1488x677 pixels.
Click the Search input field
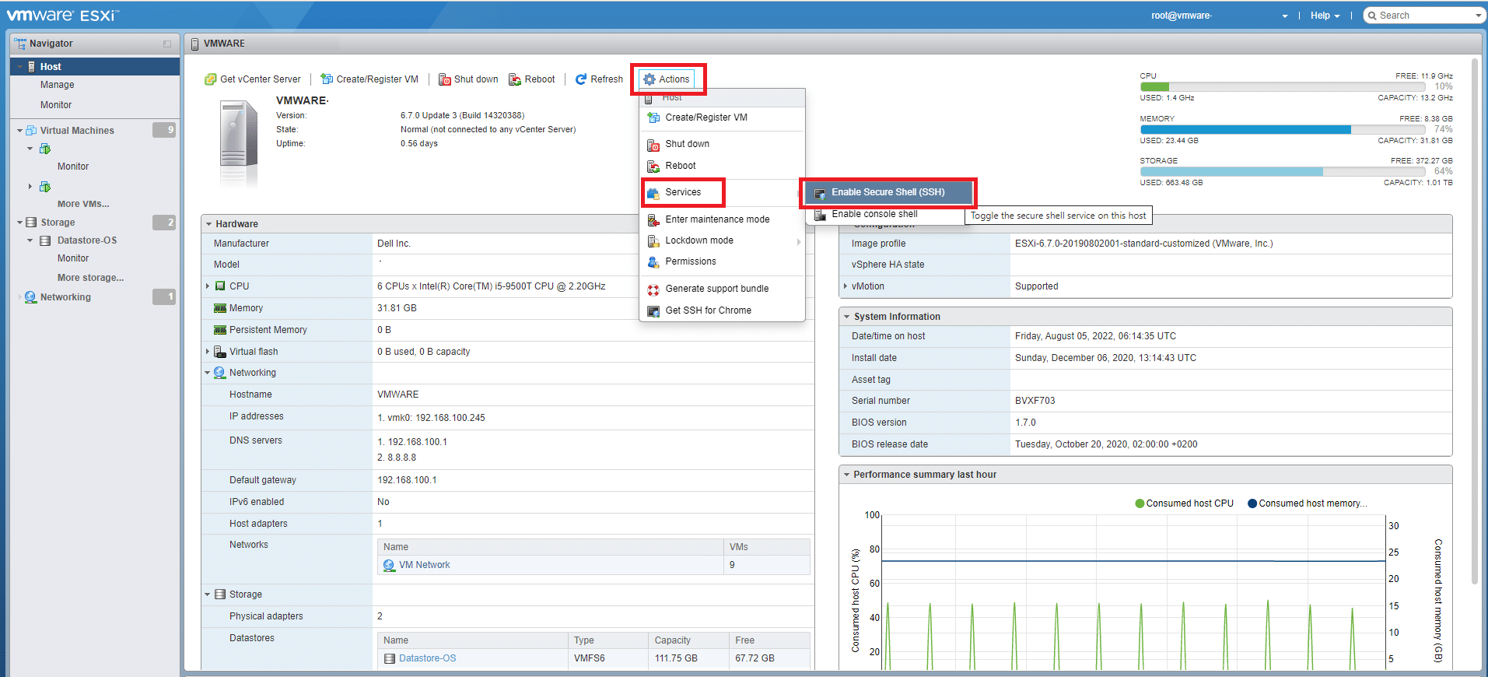click(x=1425, y=16)
